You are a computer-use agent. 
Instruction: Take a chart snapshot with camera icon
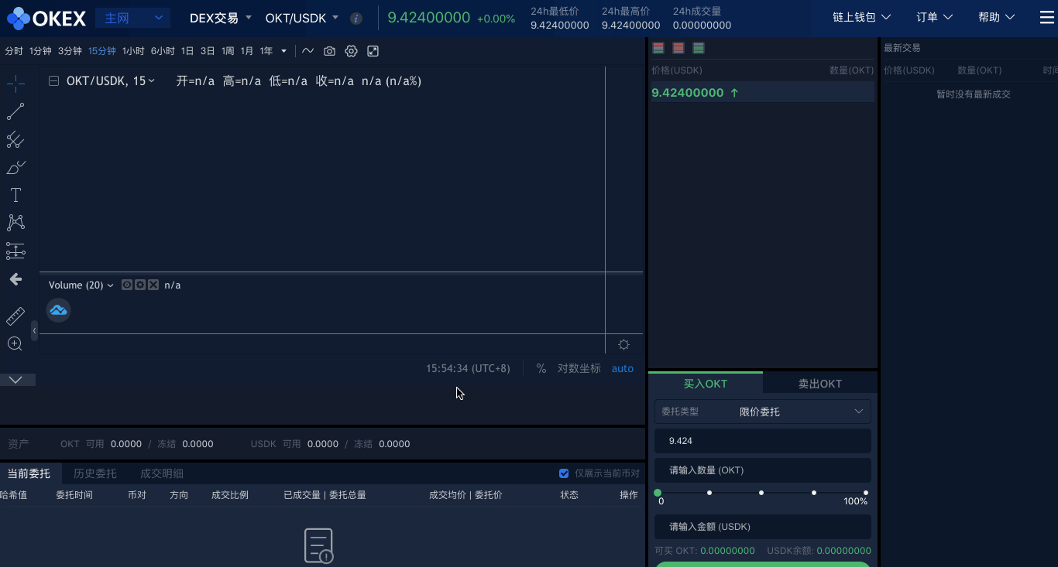(330, 51)
